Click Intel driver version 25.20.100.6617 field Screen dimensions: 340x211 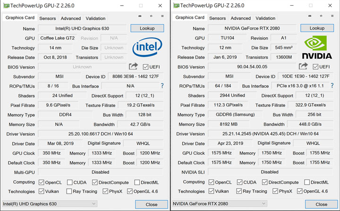(101, 134)
